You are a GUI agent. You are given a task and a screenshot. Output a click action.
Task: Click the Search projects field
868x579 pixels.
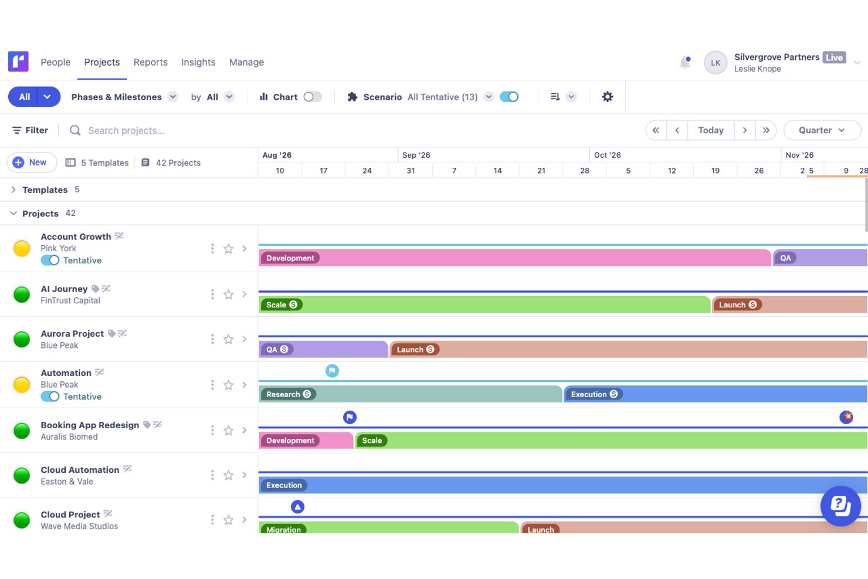(x=126, y=130)
